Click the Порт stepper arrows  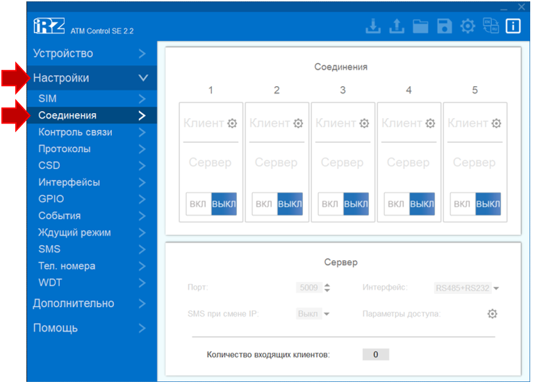327,287
